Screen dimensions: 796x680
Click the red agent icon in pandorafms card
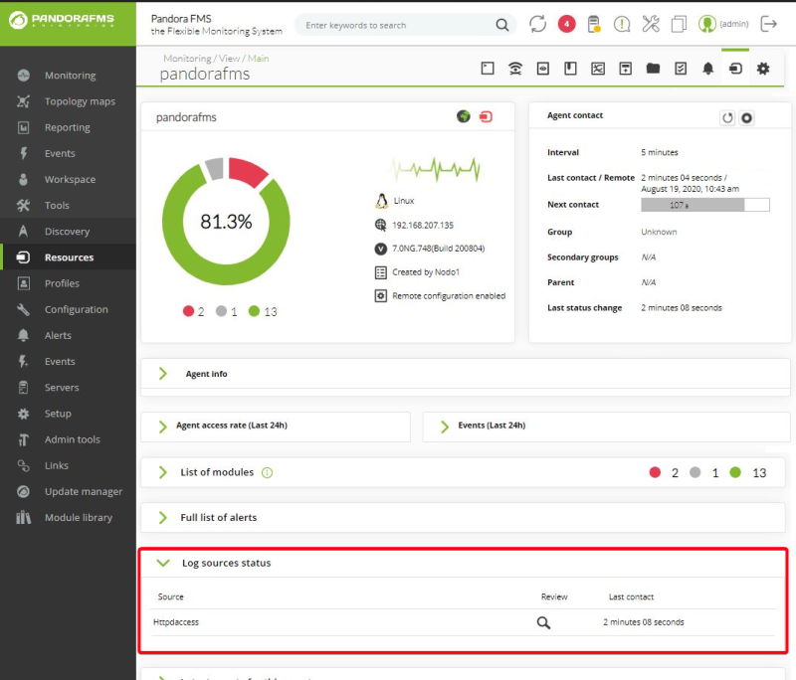[486, 116]
